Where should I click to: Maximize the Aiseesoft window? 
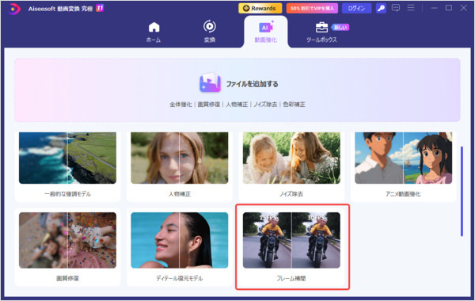click(449, 8)
